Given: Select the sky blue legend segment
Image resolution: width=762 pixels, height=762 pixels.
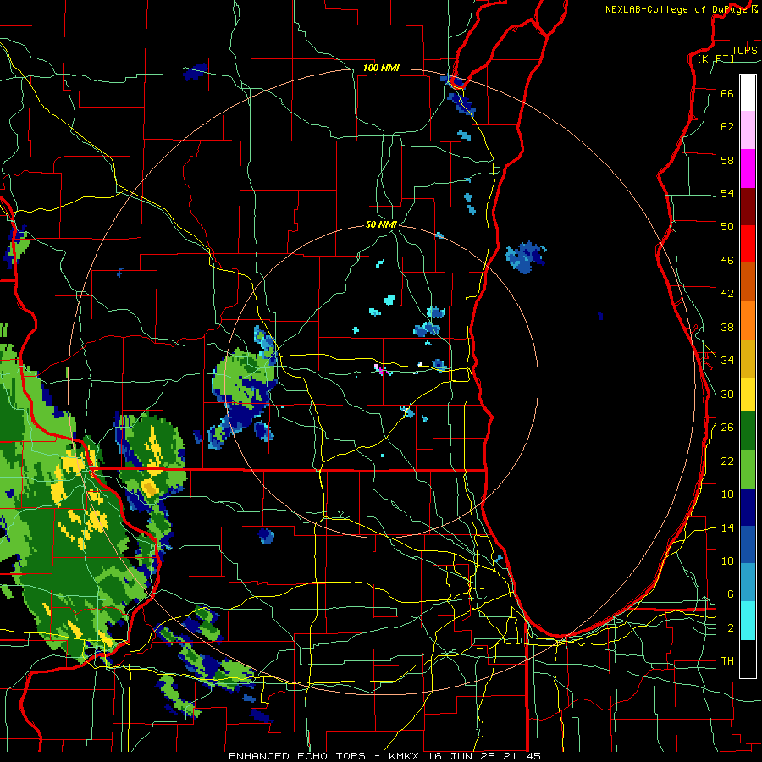Looking at the screenshot, I should coord(748,583).
